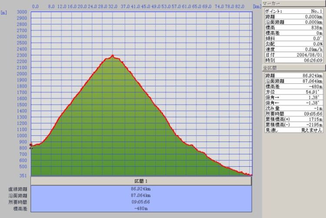Click the 直線距離 86.924km value below the graph
This screenshot has width=326, height=218.
point(141,189)
